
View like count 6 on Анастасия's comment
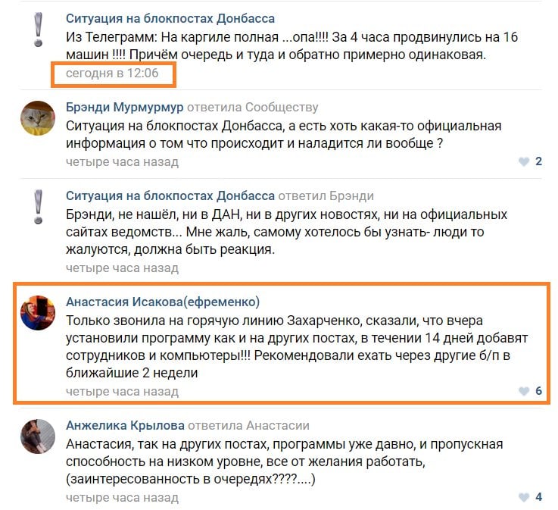tap(539, 391)
